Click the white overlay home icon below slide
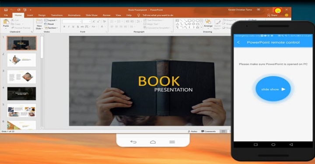Image resolution: width=315 pixels, height=164 pixels. click(153, 142)
